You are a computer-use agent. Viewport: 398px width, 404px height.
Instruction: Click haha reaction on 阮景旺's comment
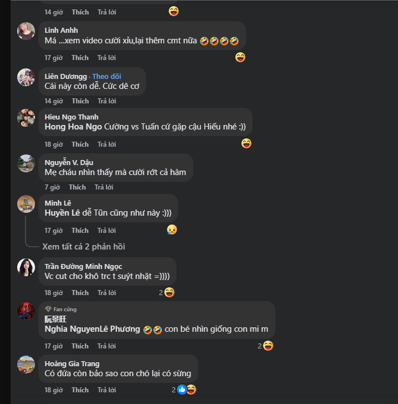(268, 346)
